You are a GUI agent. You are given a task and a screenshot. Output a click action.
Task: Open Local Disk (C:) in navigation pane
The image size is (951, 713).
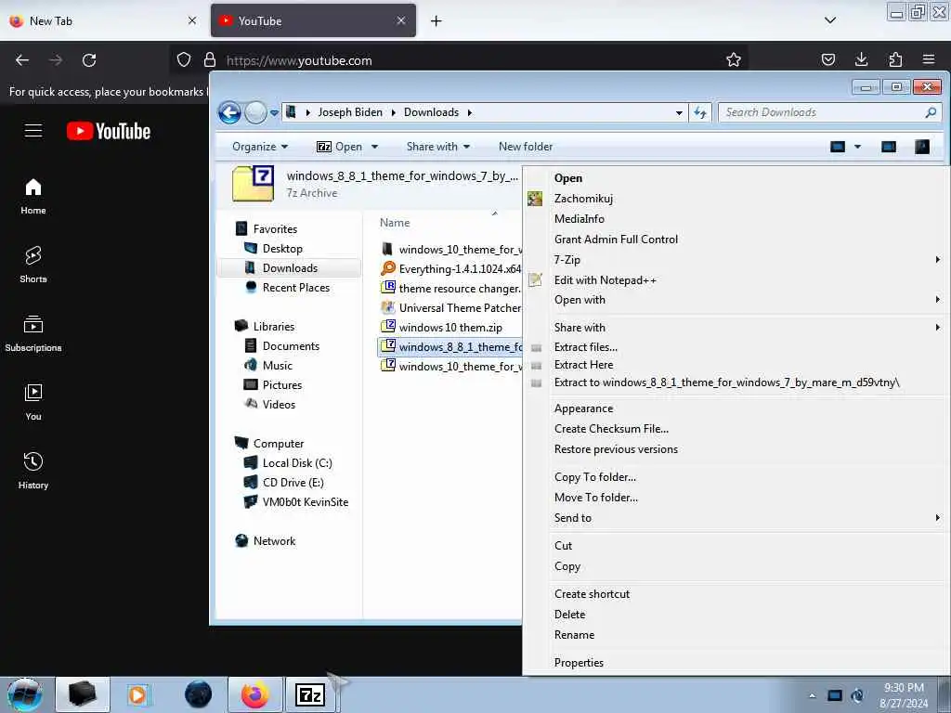tap(296, 463)
